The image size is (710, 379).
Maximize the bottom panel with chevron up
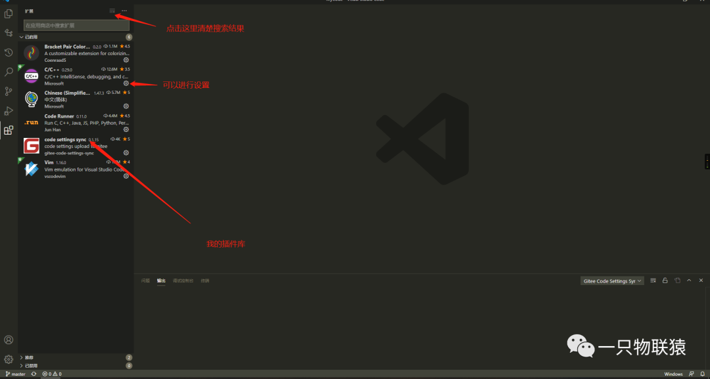point(689,280)
